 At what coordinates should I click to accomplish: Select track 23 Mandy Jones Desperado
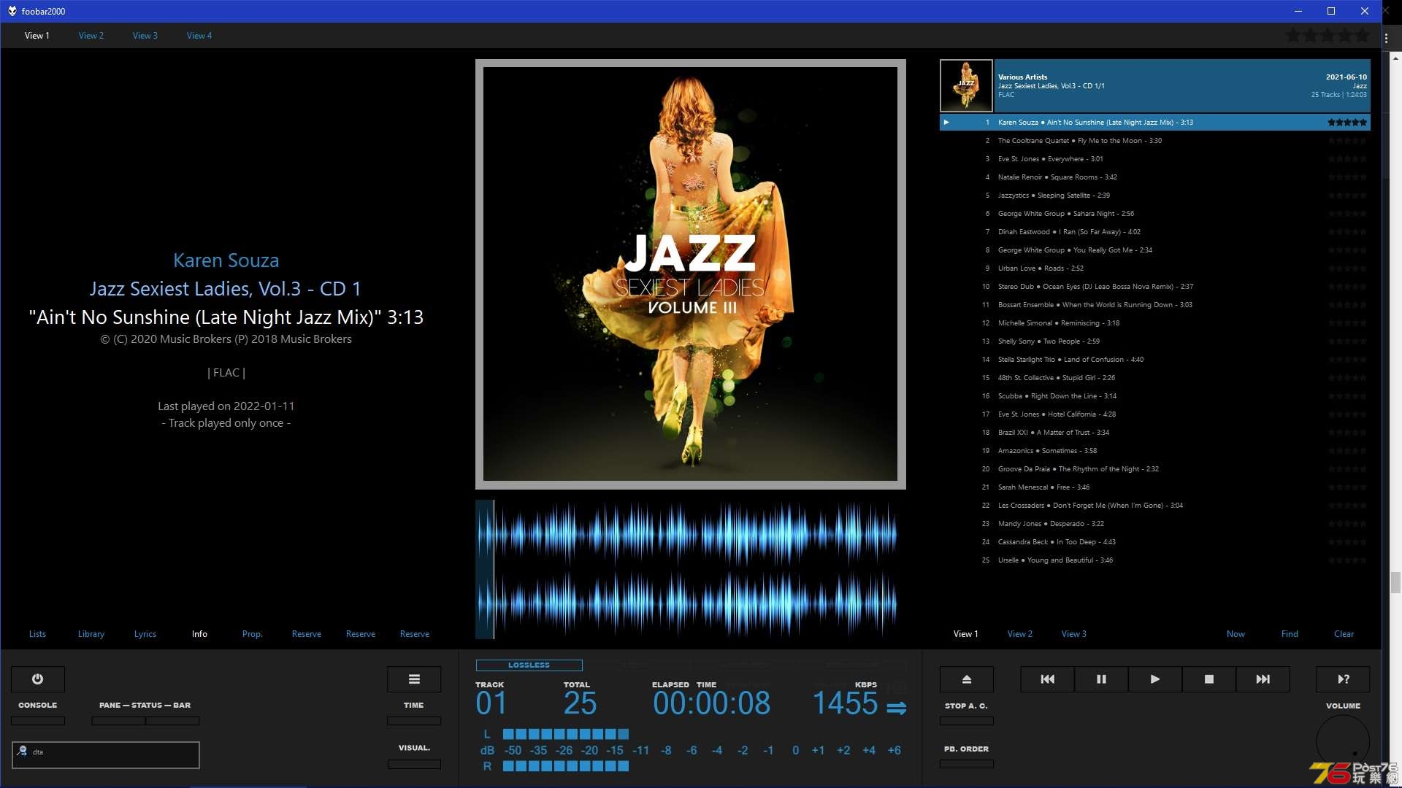point(1154,523)
